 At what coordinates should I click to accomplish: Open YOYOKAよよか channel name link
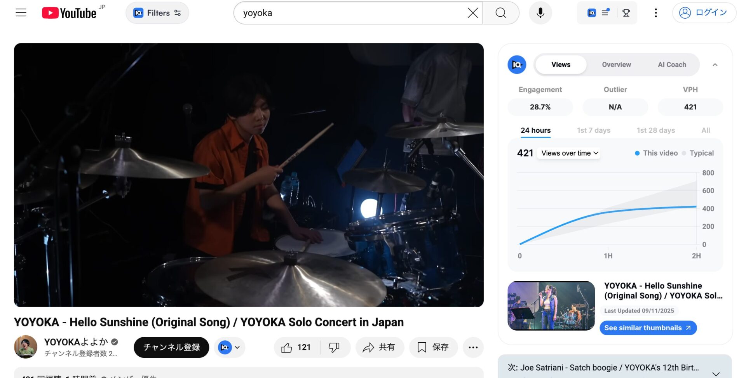coord(76,342)
